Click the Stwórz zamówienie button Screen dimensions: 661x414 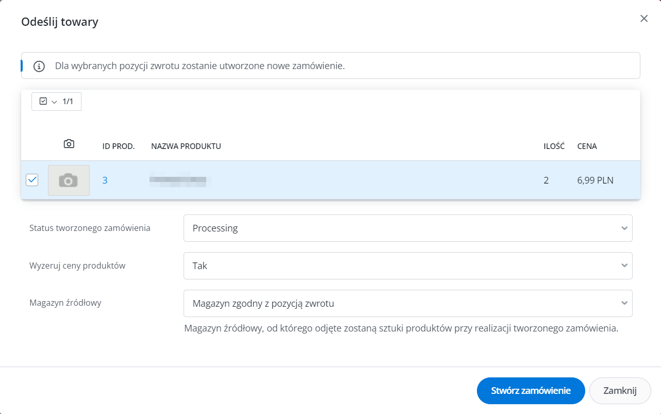tap(531, 391)
